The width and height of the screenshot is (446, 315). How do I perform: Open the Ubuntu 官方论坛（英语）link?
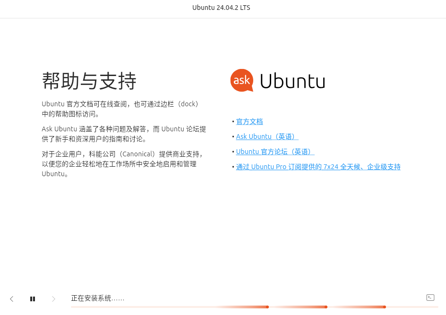pyautogui.click(x=275, y=152)
